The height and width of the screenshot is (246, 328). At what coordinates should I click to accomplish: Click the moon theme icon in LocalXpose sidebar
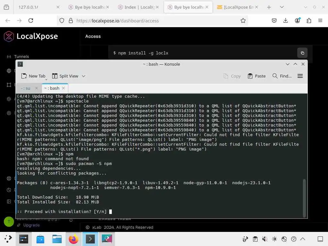(x=9, y=190)
